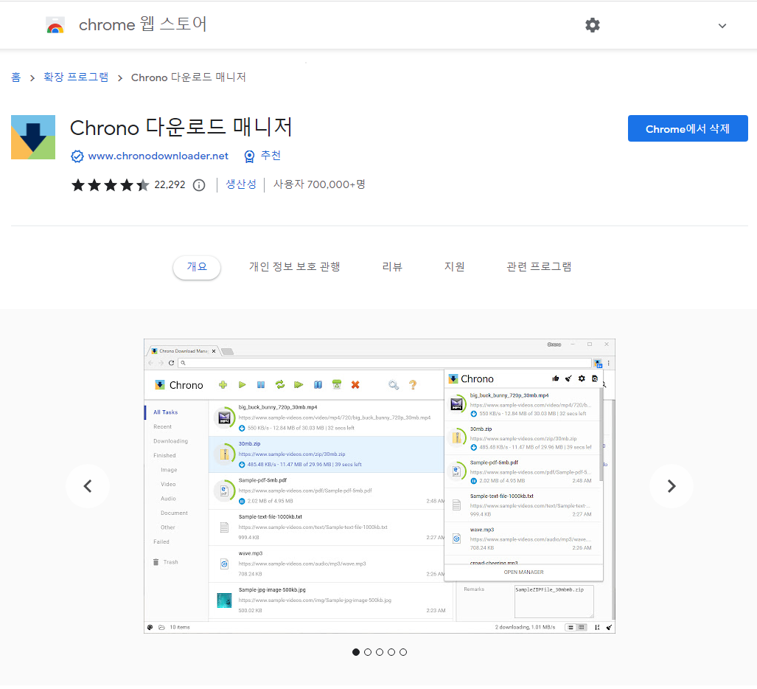This screenshot has width=757, height=689.
Task: Click the Chrono 다운로드 매니저 extension icon
Action: point(33,137)
